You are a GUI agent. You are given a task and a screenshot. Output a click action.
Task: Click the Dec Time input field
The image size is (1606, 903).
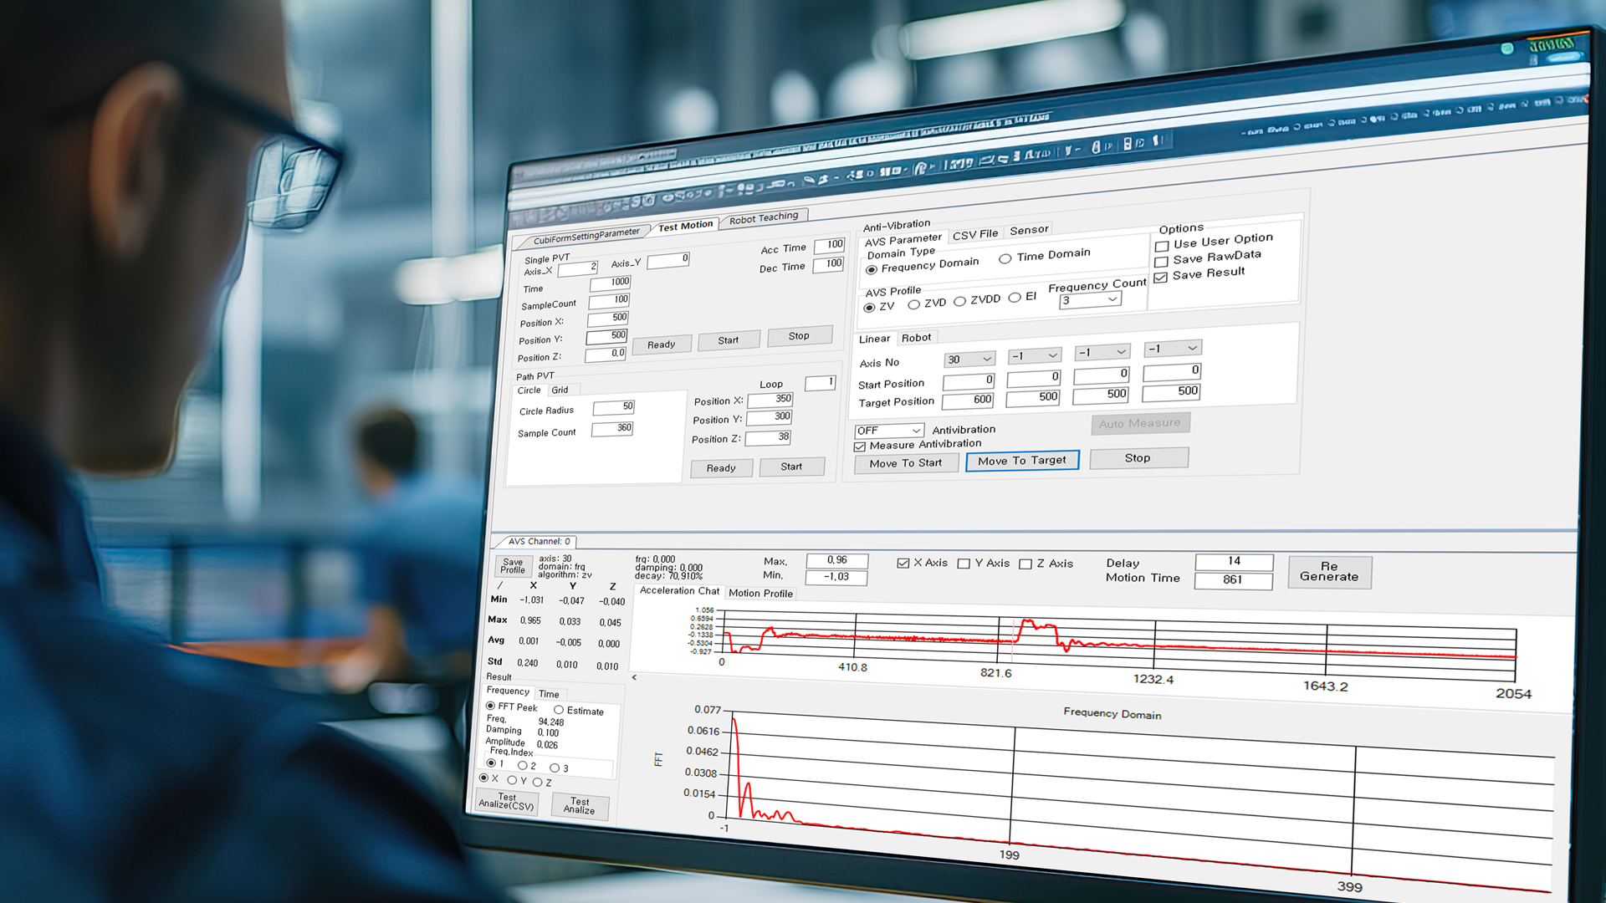click(828, 264)
